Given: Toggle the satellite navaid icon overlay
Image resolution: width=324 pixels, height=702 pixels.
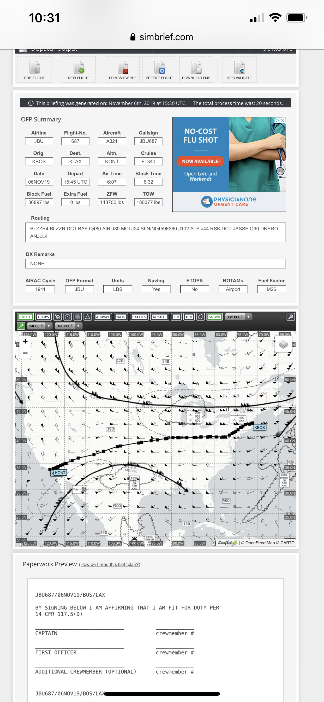Looking at the screenshot, I should pyautogui.click(x=57, y=317).
